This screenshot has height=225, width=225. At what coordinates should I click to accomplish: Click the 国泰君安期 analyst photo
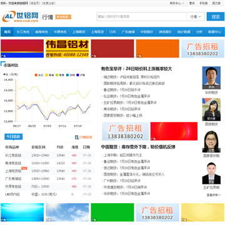click(x=211, y=141)
